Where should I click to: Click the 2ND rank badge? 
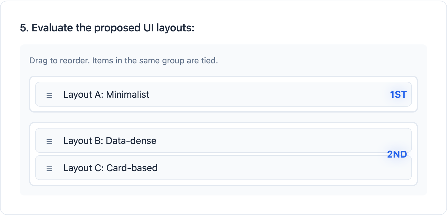[397, 154]
